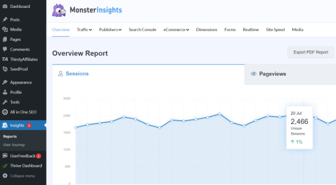336x185 pixels.
Task: Click the Collapse menu arrow icon
Action: (x=5, y=176)
